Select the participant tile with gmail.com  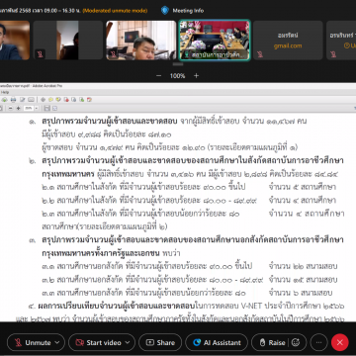(288, 41)
